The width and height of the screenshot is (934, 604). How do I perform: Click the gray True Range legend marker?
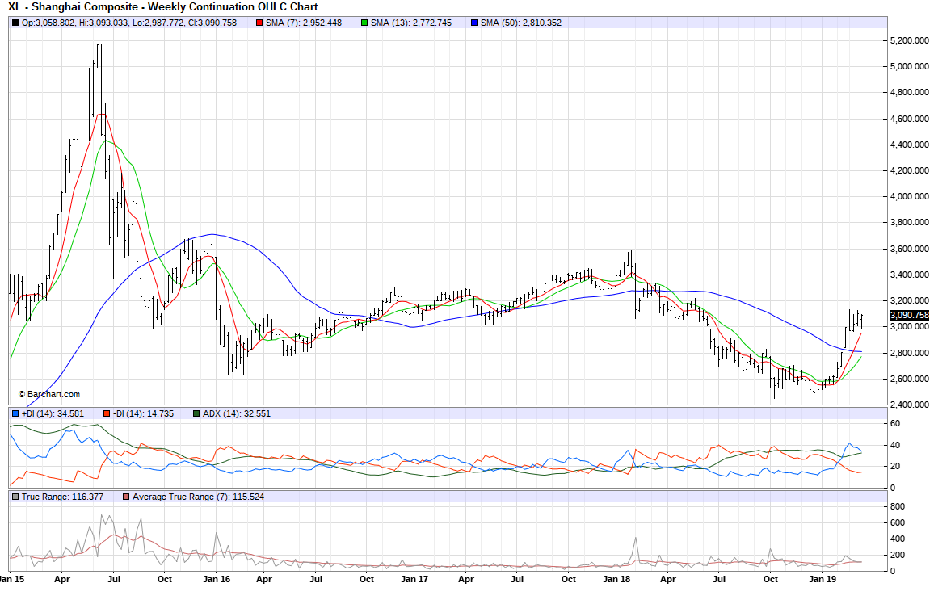pos(15,497)
